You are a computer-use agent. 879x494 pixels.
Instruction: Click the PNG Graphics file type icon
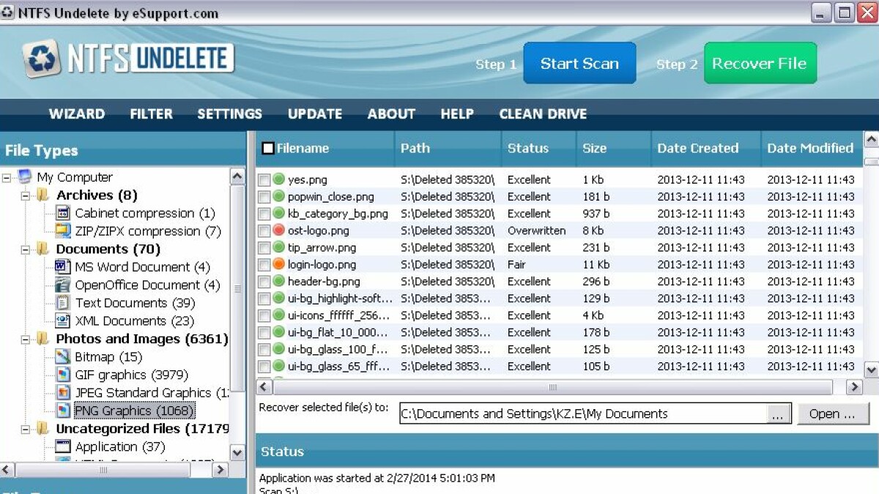pyautogui.click(x=63, y=411)
